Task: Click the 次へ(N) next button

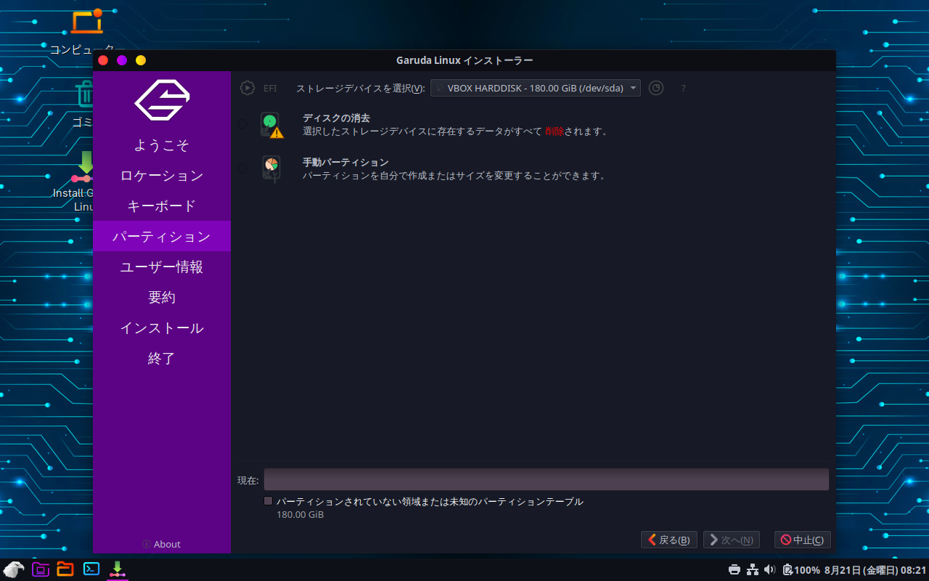Action: point(732,540)
